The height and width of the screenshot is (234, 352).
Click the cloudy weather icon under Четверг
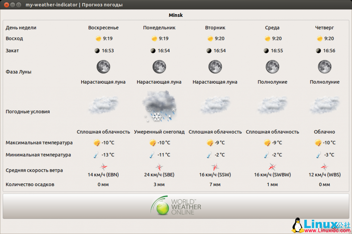point(324,104)
